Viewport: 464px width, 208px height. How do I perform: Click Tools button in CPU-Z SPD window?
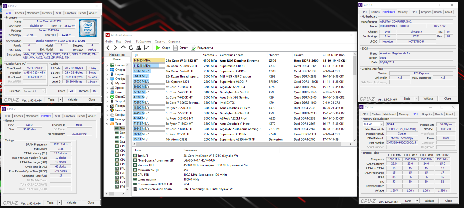408,201
